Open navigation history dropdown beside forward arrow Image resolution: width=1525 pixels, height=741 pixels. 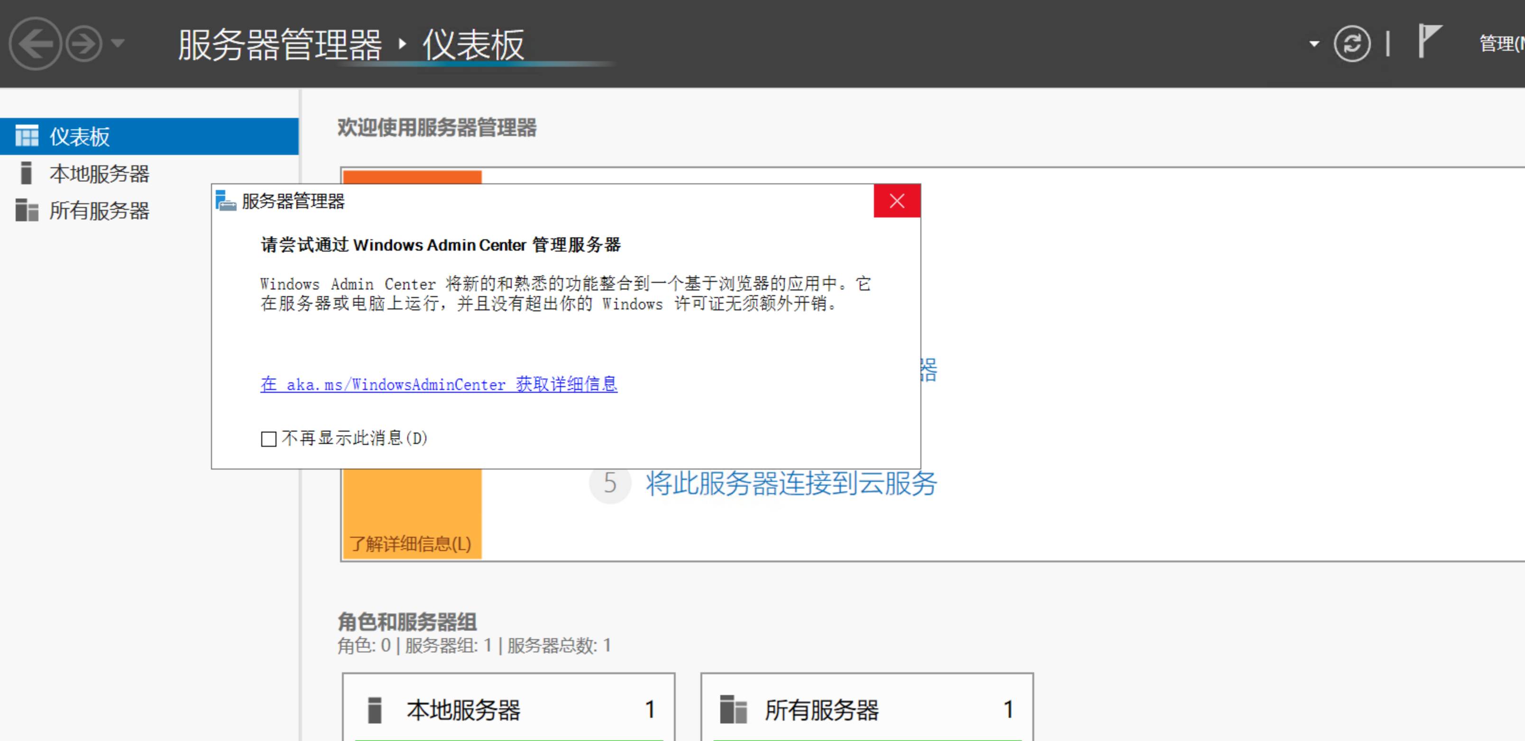tap(118, 43)
